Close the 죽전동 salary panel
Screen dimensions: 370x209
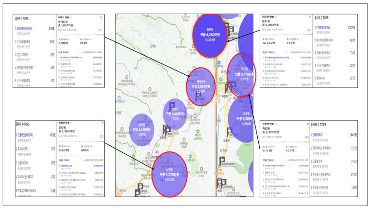point(308,124)
